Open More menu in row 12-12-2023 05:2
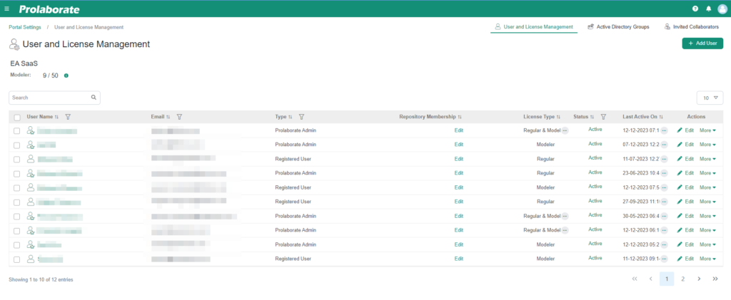The height and width of the screenshot is (300, 731). [707, 244]
